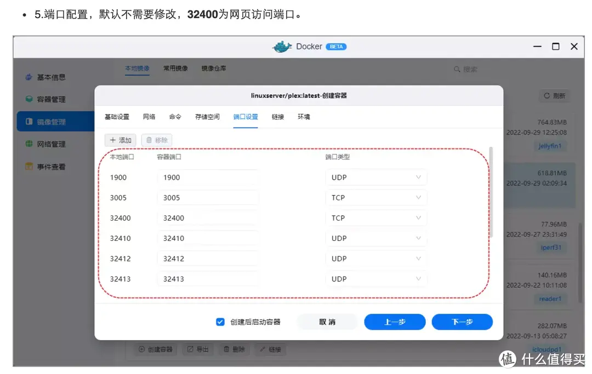This screenshot has width=592, height=374.
Task: Open 容器管理 in the sidebar
Action: [51, 99]
